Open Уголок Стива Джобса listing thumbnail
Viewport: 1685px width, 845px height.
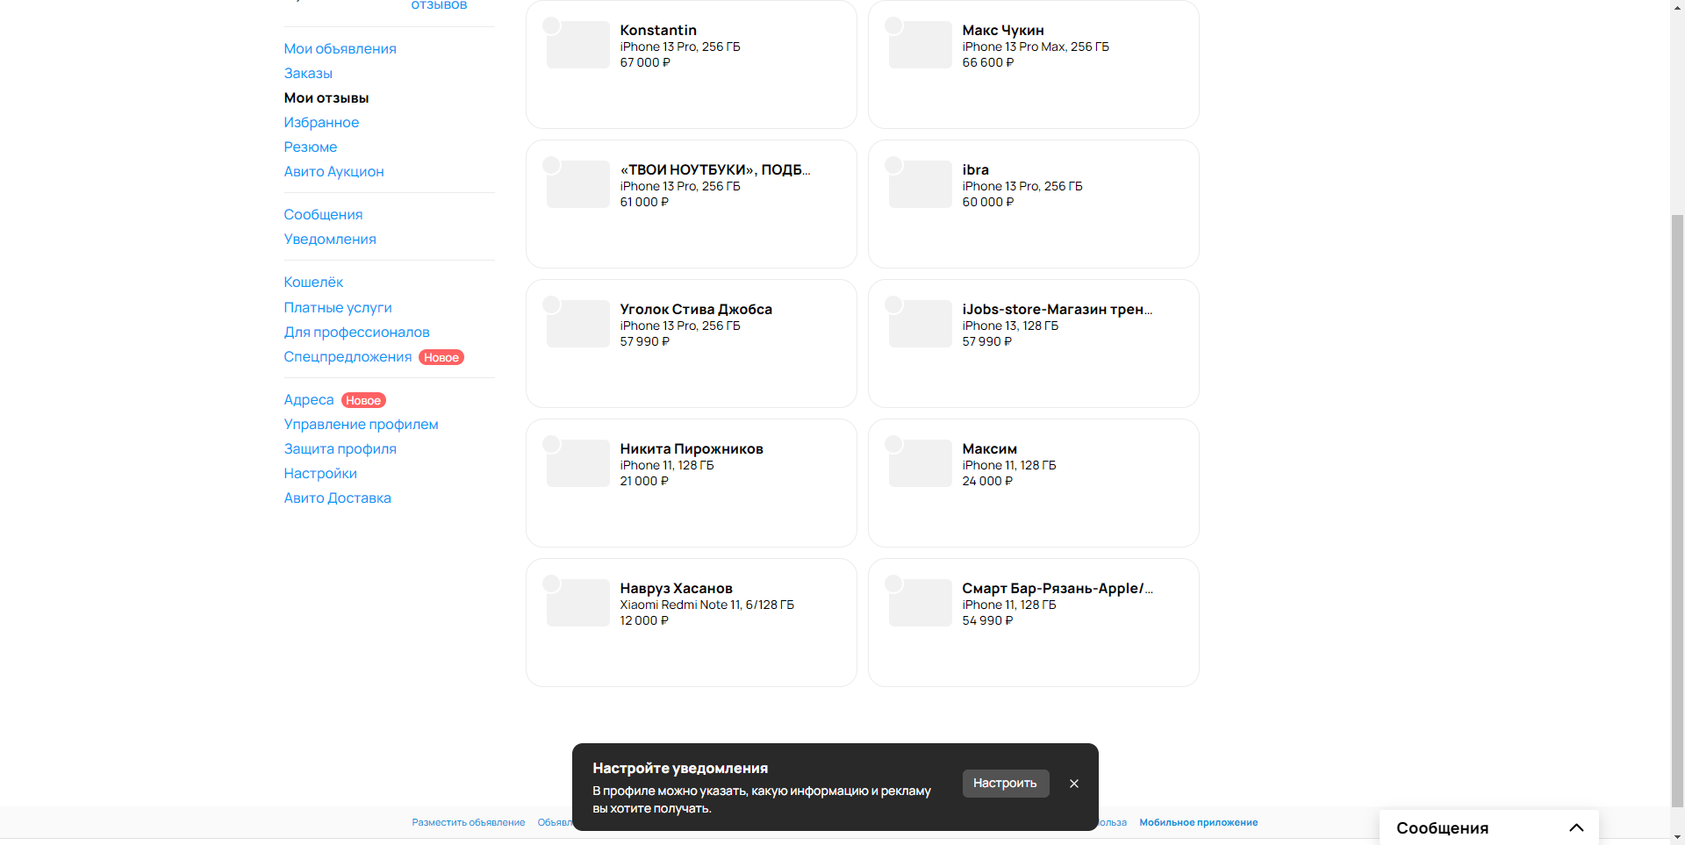point(578,324)
